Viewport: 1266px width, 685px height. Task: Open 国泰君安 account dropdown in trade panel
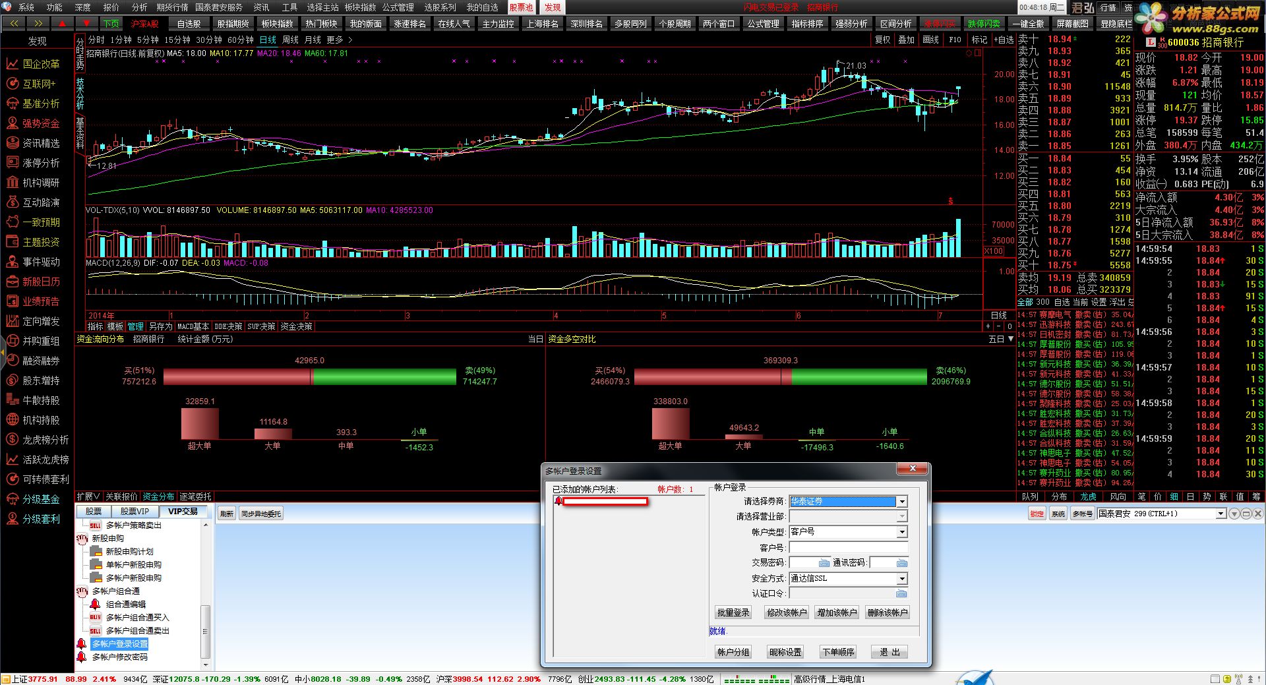[1220, 514]
